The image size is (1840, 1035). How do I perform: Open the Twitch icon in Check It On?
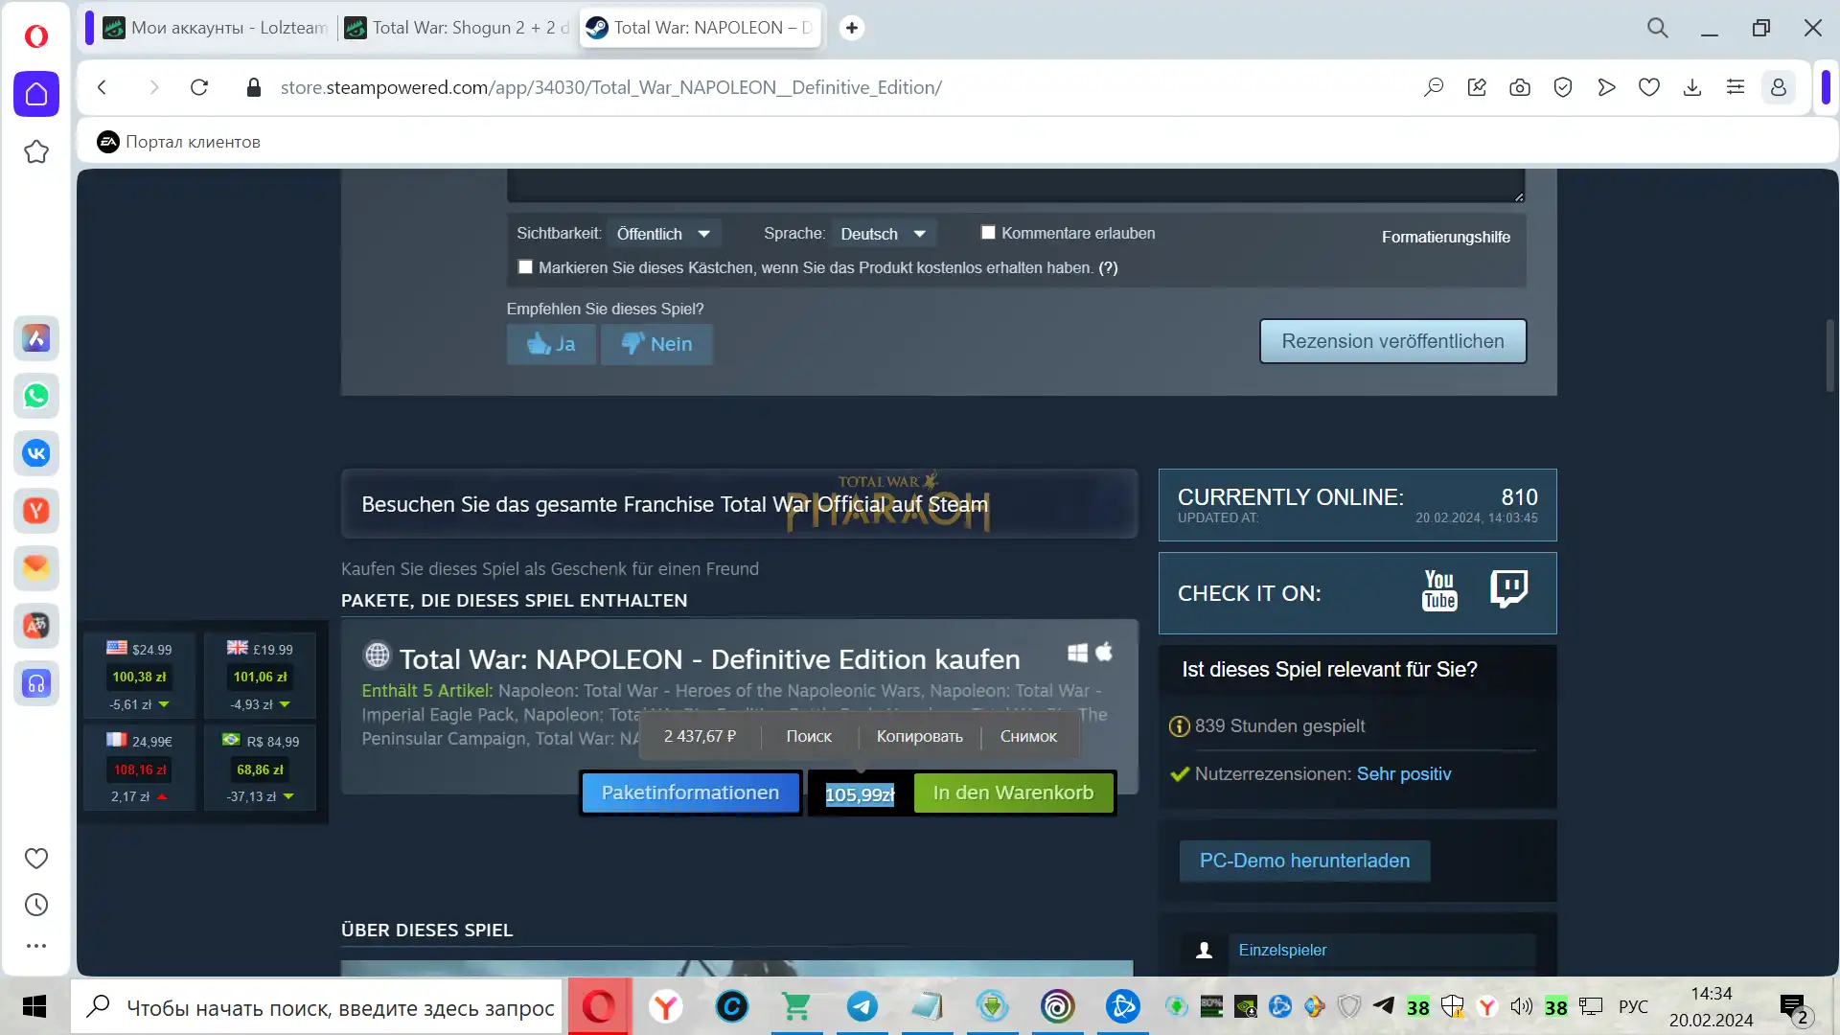(x=1508, y=588)
